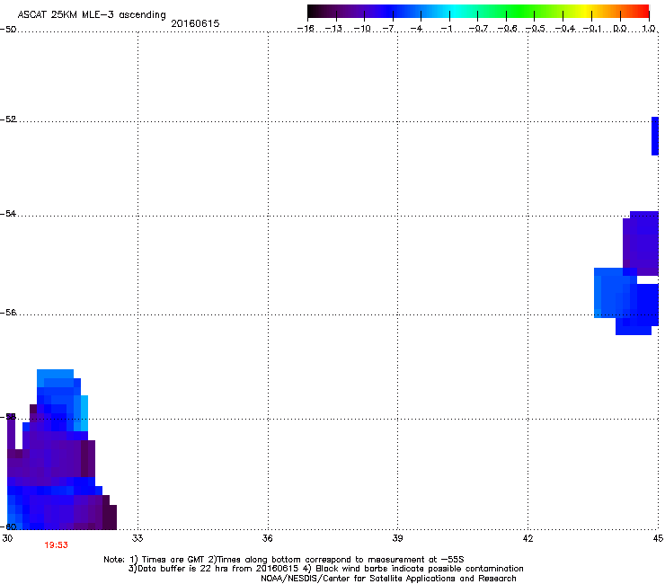Click the date label 20160615

[x=195, y=23]
